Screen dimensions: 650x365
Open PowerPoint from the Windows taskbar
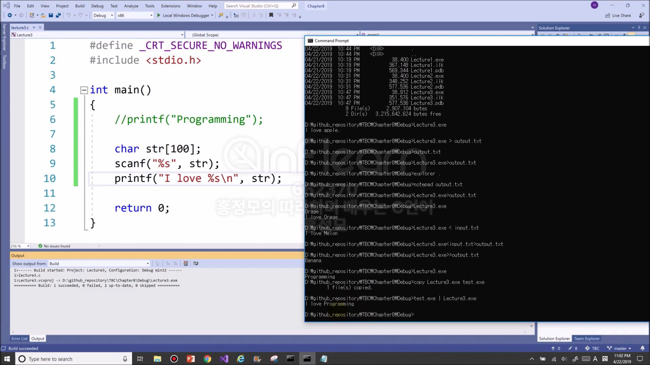coord(191,359)
